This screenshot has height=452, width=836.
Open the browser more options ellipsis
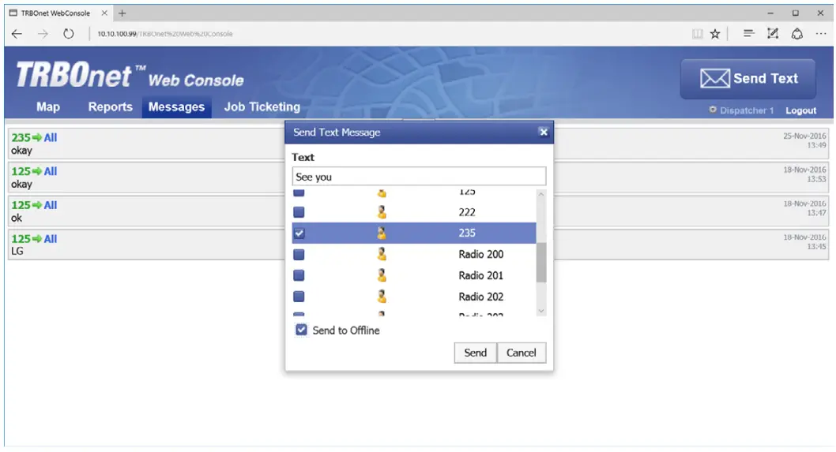[x=820, y=34]
